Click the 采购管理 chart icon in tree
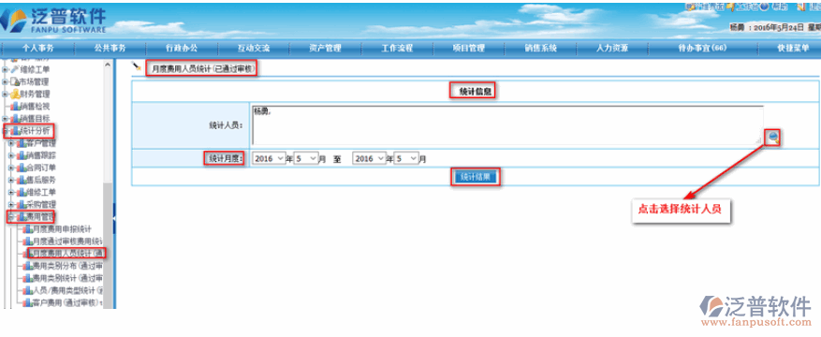 tap(21, 204)
